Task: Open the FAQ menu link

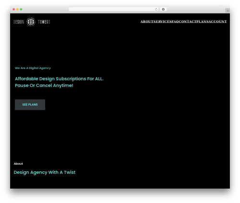Action: pos(175,22)
